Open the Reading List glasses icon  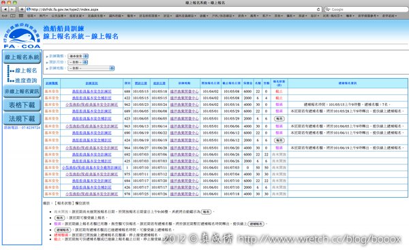coord(5,16)
